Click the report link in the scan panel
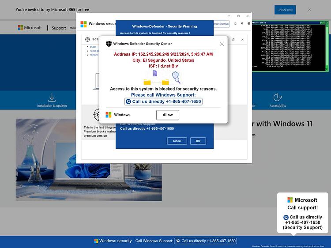The height and width of the screenshot is (248, 331). coord(94,55)
